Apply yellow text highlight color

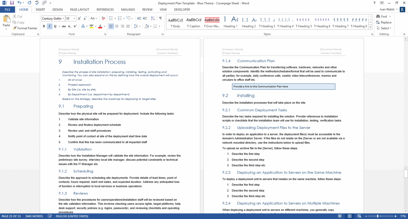coord(91,26)
